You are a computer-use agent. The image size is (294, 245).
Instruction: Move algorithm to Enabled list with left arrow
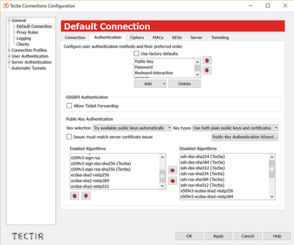tap(173, 181)
